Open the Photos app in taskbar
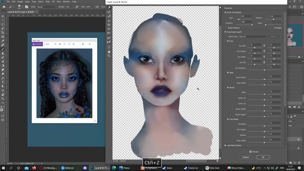The height and width of the screenshot is (171, 304). [x=124, y=168]
